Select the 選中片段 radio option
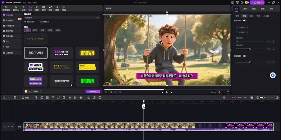281x140 pixels. point(29,22)
